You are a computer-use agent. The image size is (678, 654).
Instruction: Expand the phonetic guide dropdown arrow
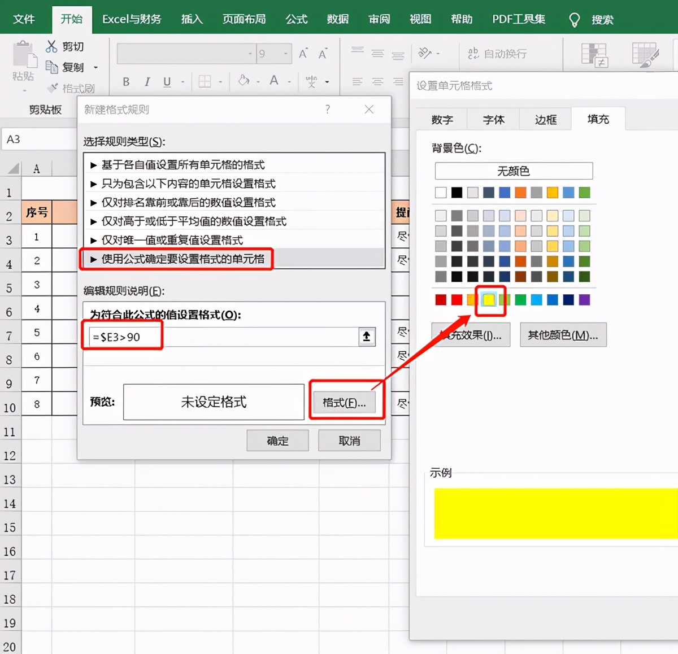pyautogui.click(x=327, y=82)
